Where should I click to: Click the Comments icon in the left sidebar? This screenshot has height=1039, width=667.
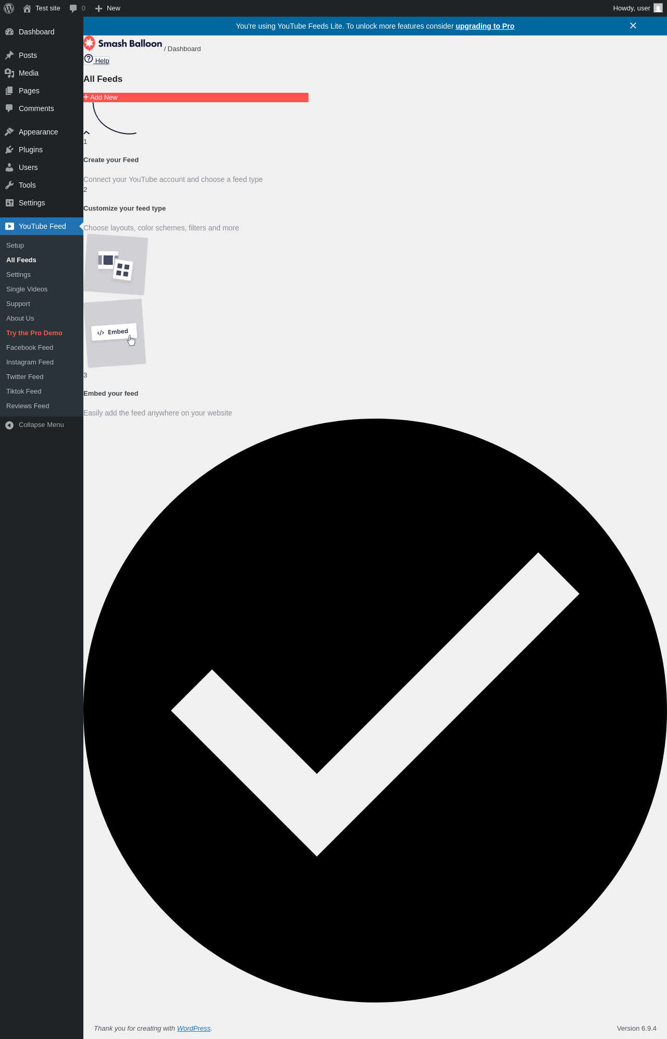tap(9, 108)
